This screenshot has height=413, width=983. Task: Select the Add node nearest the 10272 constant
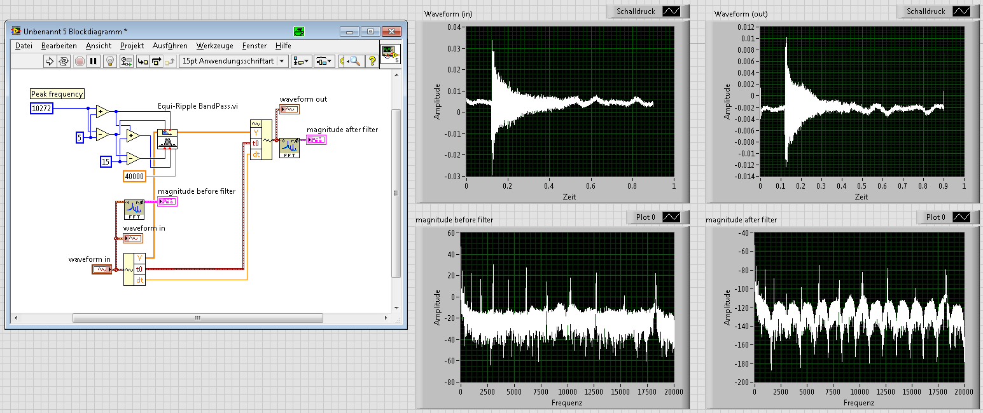click(102, 112)
